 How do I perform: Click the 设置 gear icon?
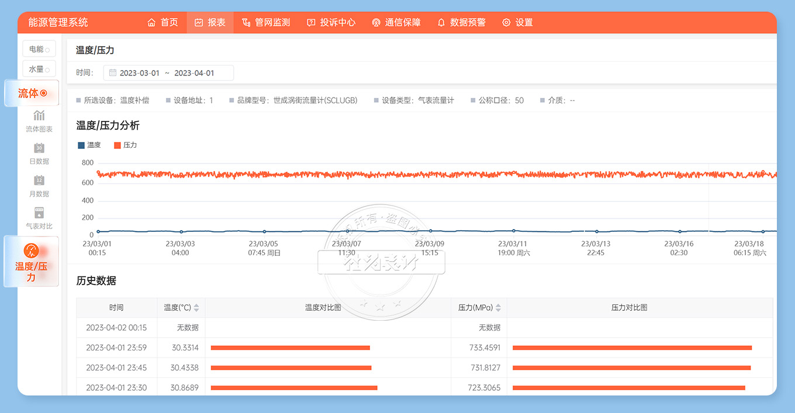click(506, 23)
